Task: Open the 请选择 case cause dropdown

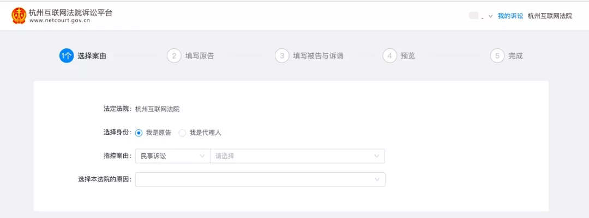Action: pos(297,156)
